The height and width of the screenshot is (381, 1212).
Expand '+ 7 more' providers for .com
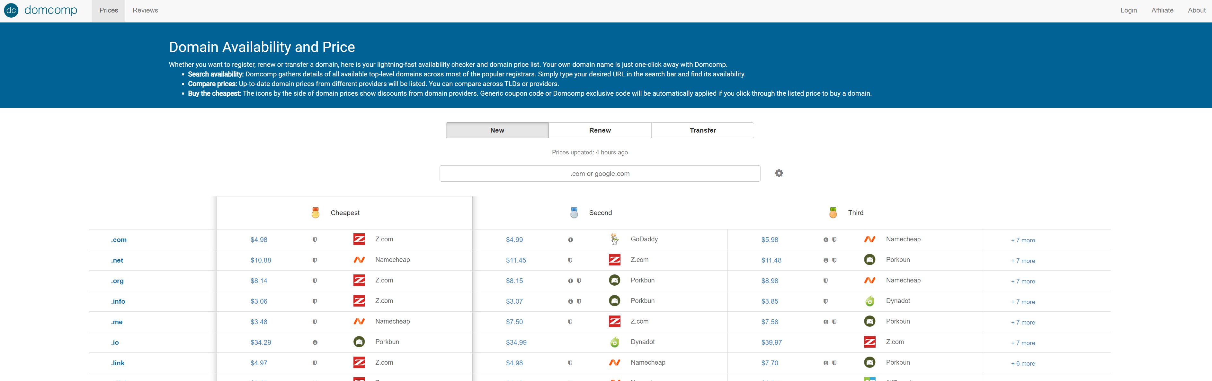click(1023, 240)
